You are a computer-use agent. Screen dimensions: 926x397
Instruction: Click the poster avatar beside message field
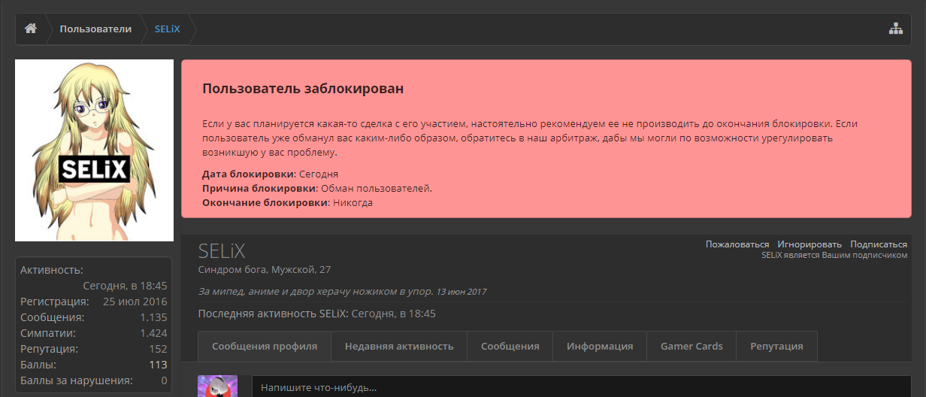217,386
